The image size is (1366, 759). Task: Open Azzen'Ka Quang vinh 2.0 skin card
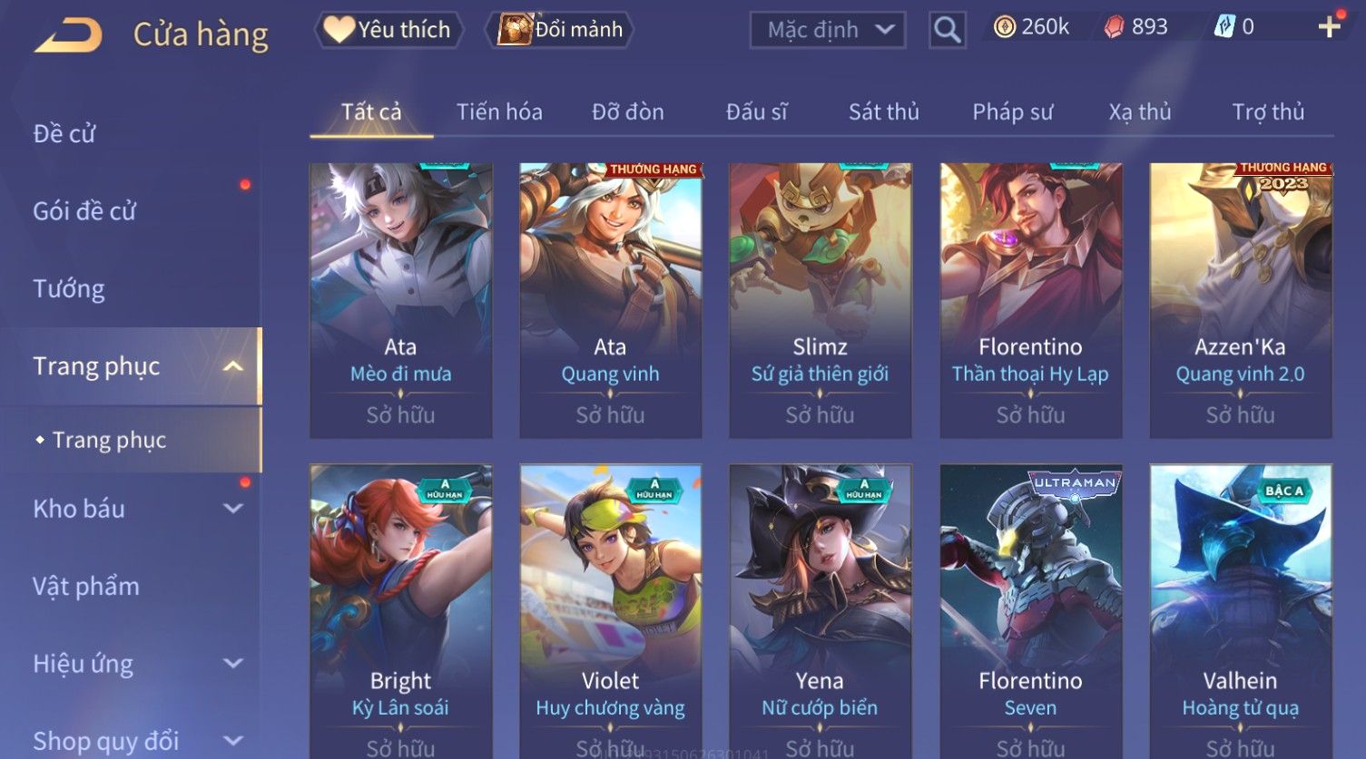click(1240, 300)
